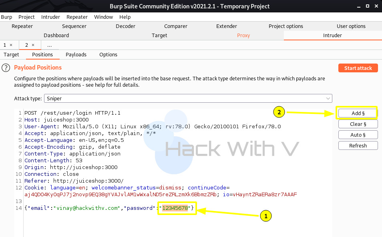
Task: Click the Host header line
Action: pyautogui.click(x=56, y=120)
